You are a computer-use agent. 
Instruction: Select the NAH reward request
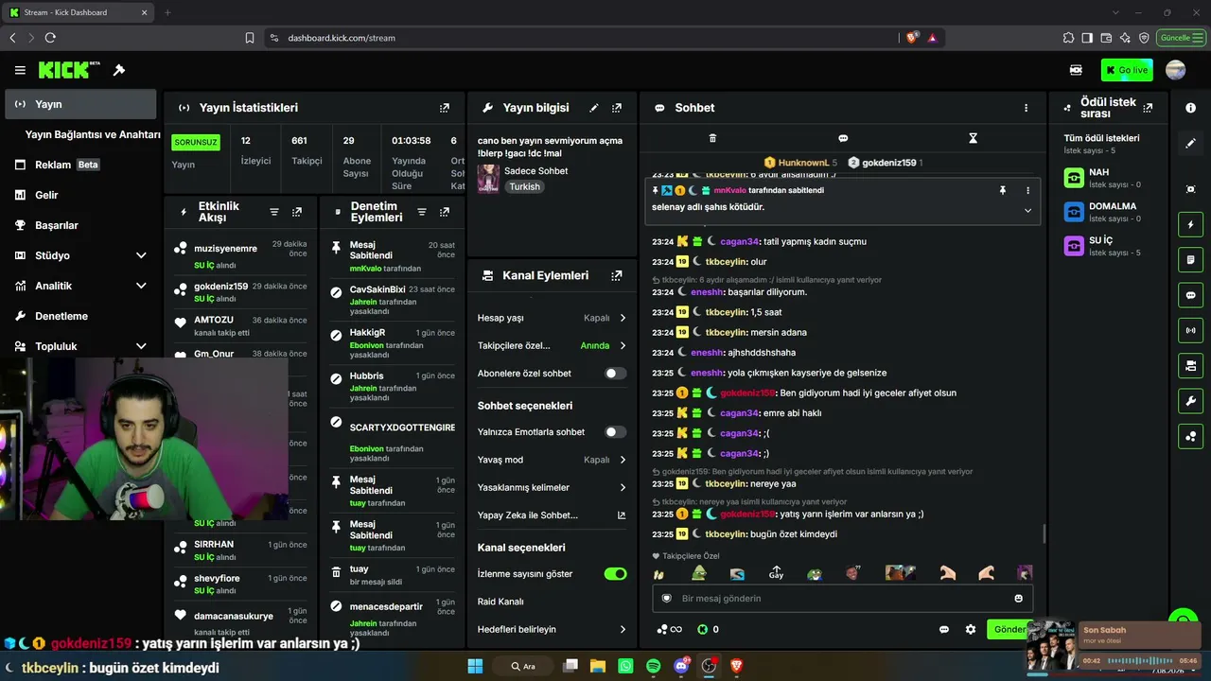[1109, 178]
